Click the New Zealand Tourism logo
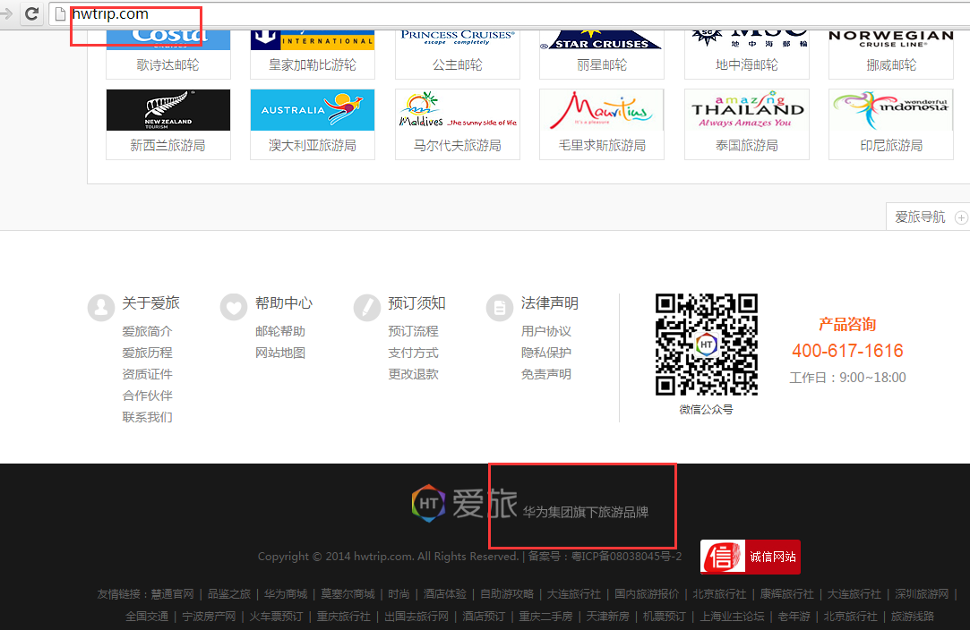Image resolution: width=970 pixels, height=630 pixels. [x=168, y=110]
